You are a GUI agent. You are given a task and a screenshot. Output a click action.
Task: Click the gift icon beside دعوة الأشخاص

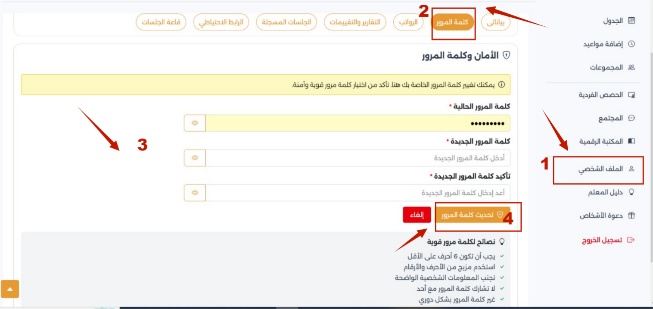click(x=631, y=216)
